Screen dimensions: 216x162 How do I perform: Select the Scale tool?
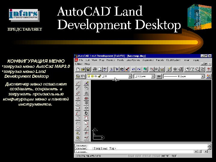(86, 118)
